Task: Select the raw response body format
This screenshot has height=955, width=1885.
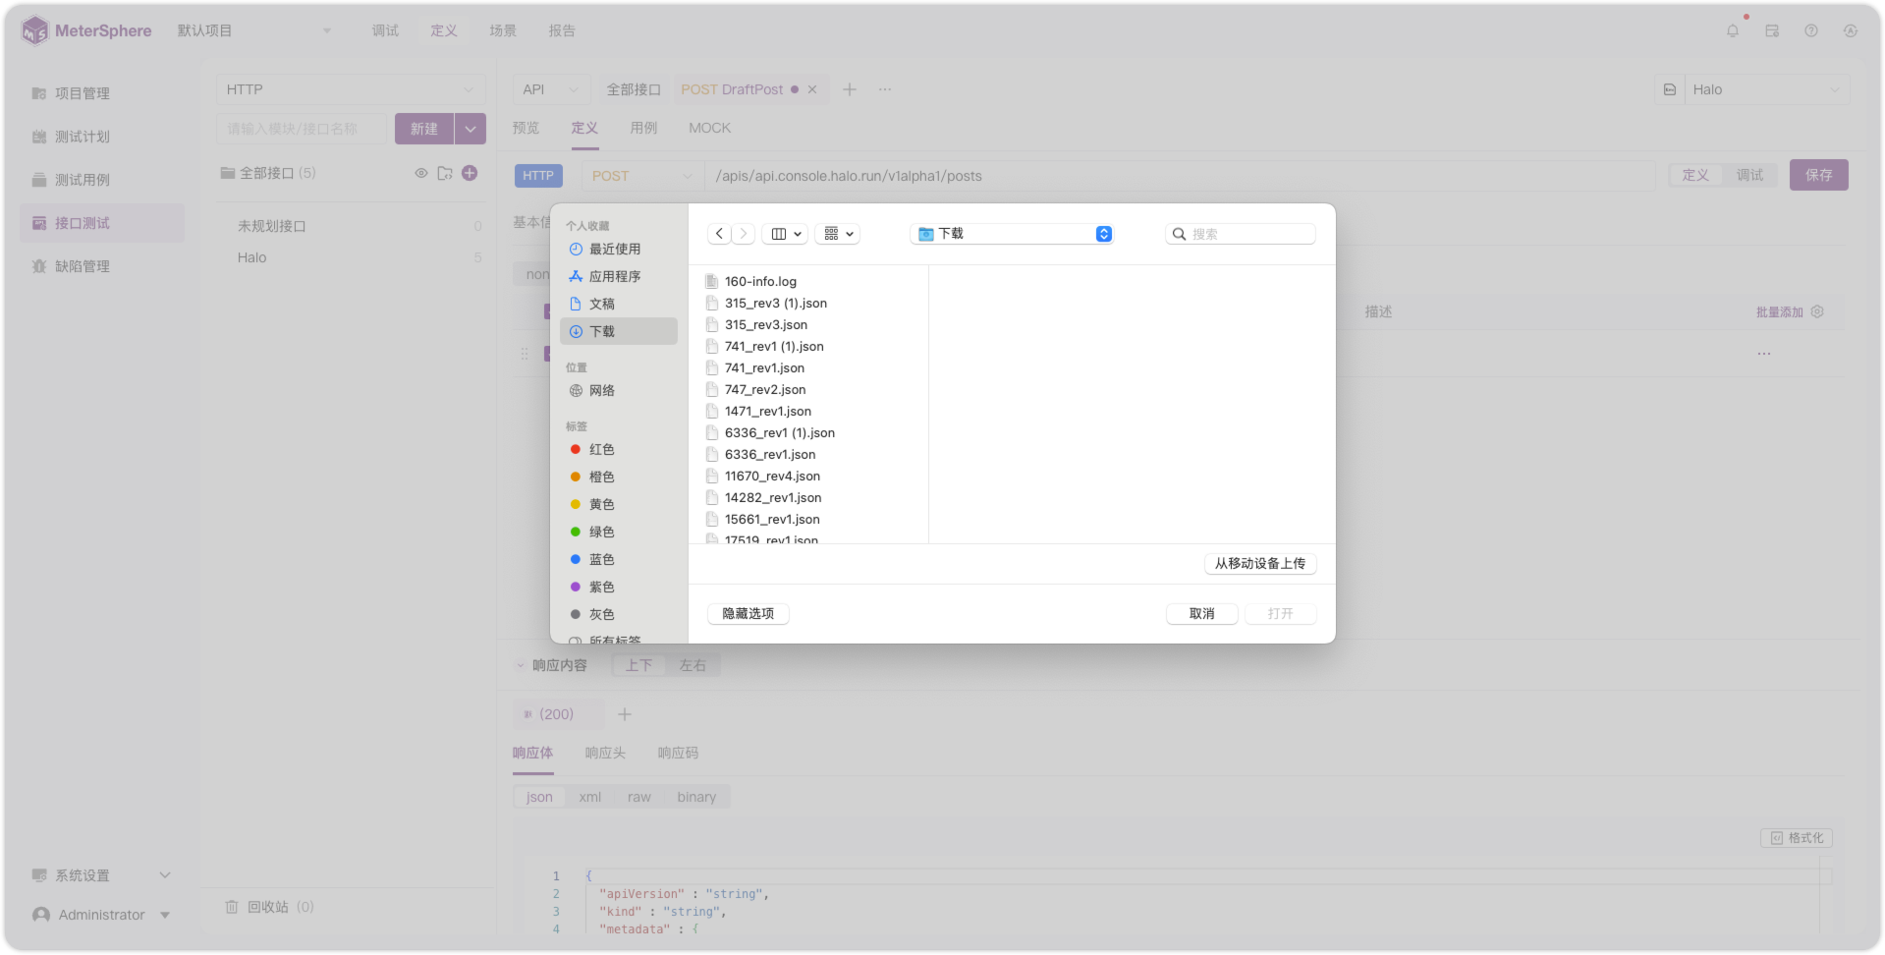Action: point(639,798)
